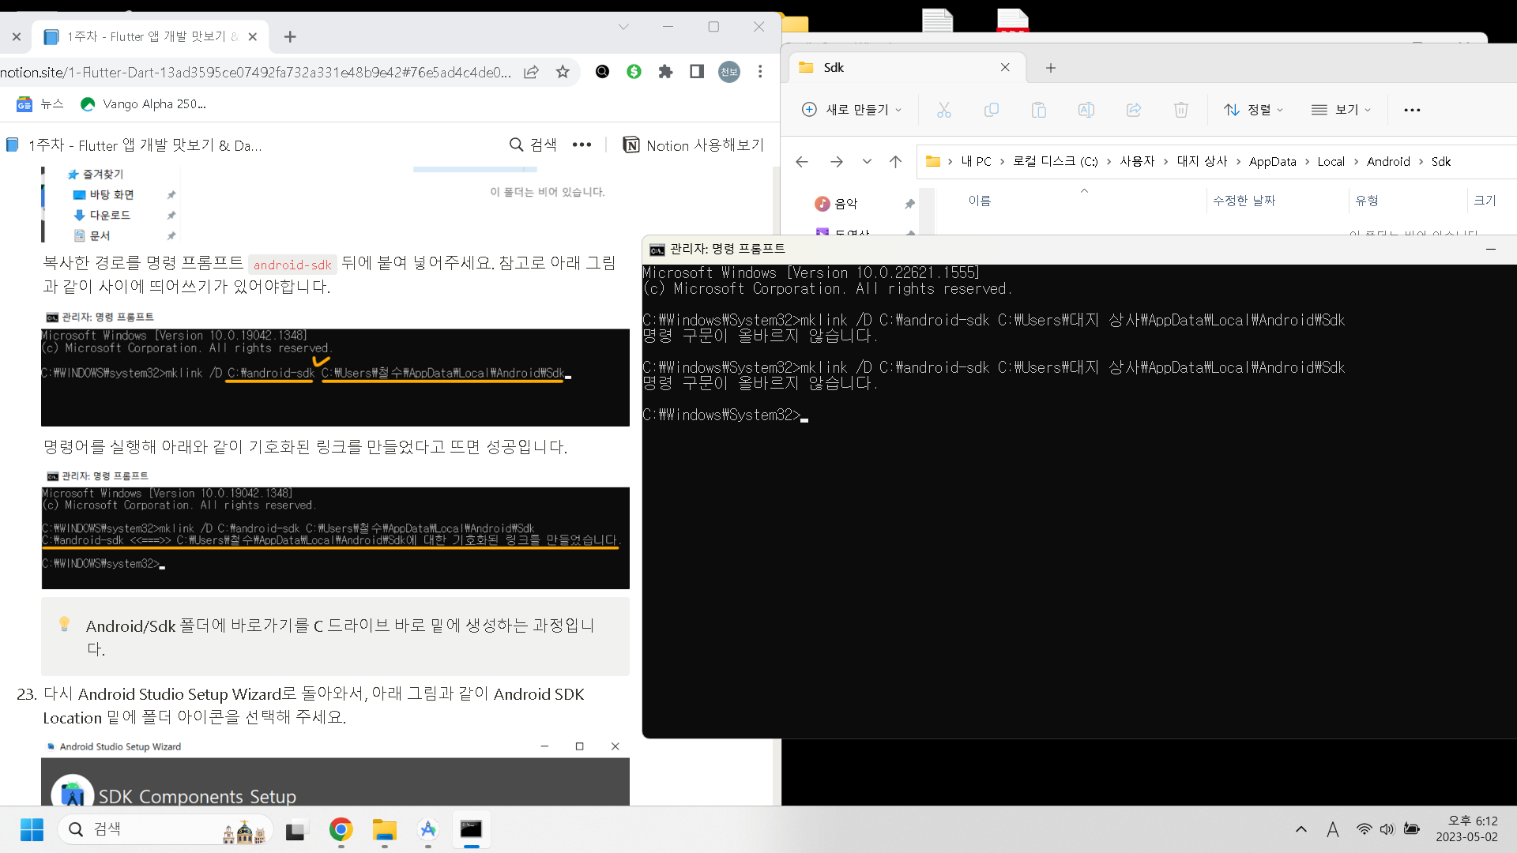Open the Chrome profile avatar

(x=728, y=72)
